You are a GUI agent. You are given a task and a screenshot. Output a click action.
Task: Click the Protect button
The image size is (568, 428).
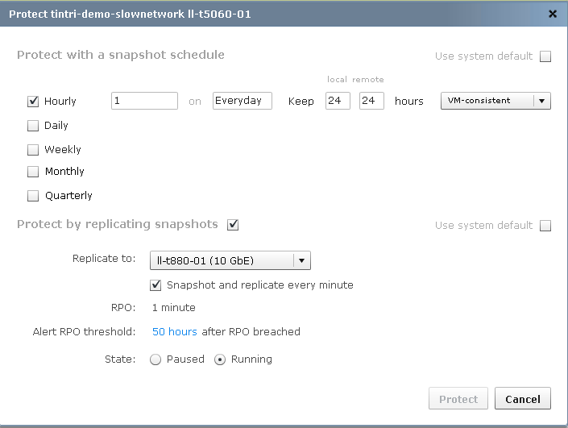tap(458, 399)
